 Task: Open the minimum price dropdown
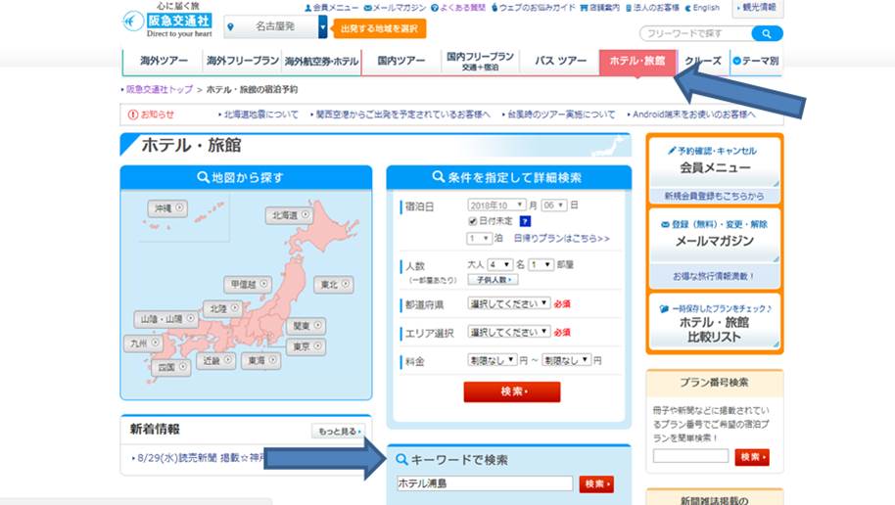pyautogui.click(x=492, y=360)
